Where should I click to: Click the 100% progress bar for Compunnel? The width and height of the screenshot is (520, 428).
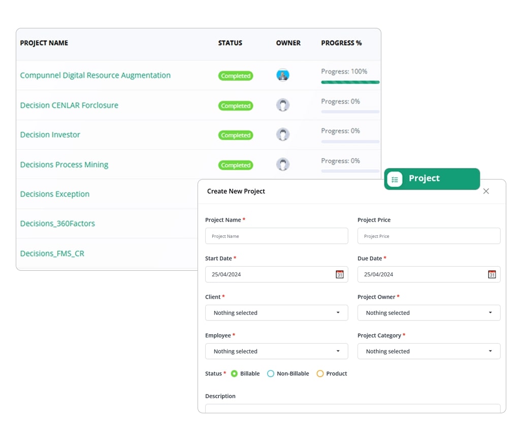(x=350, y=82)
